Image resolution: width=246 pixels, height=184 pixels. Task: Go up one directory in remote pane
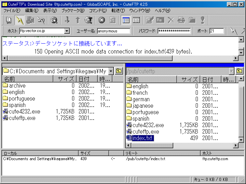239,71
